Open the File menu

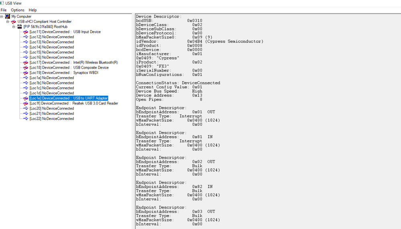(4, 10)
